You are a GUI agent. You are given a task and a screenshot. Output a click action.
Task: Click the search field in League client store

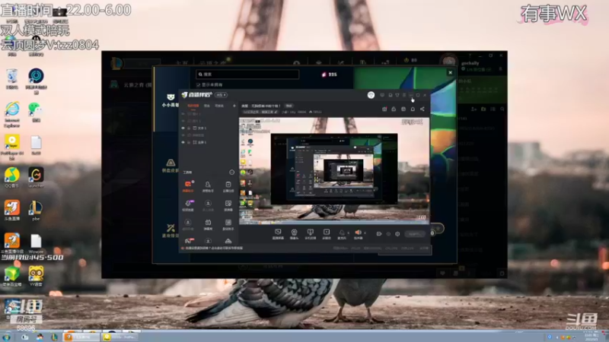pos(247,74)
